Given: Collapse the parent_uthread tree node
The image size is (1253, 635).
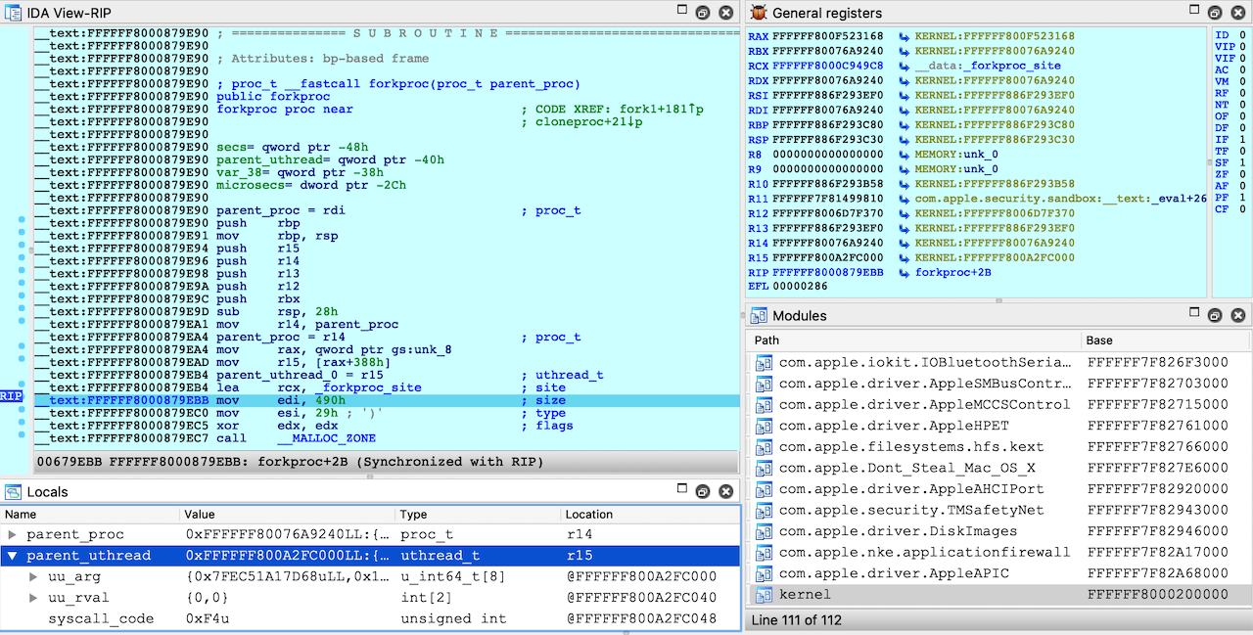Looking at the screenshot, I should click(12, 556).
